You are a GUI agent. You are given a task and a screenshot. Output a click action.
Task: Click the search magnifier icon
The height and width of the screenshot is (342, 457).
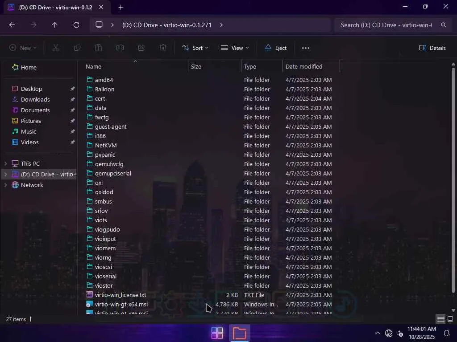point(443,25)
